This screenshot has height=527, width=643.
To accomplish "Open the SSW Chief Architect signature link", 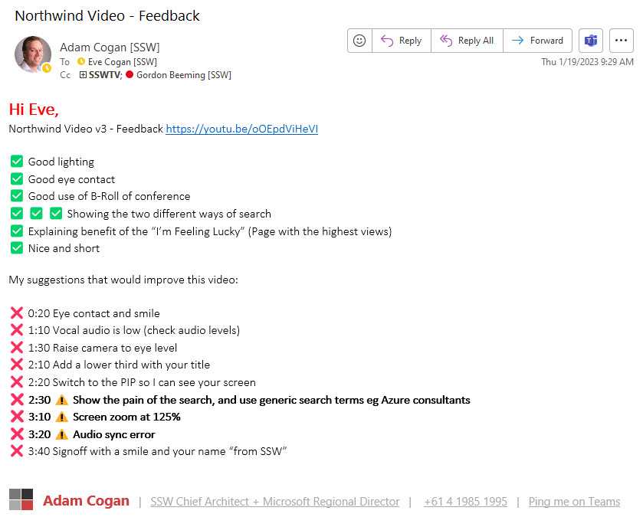I will tap(274, 502).
